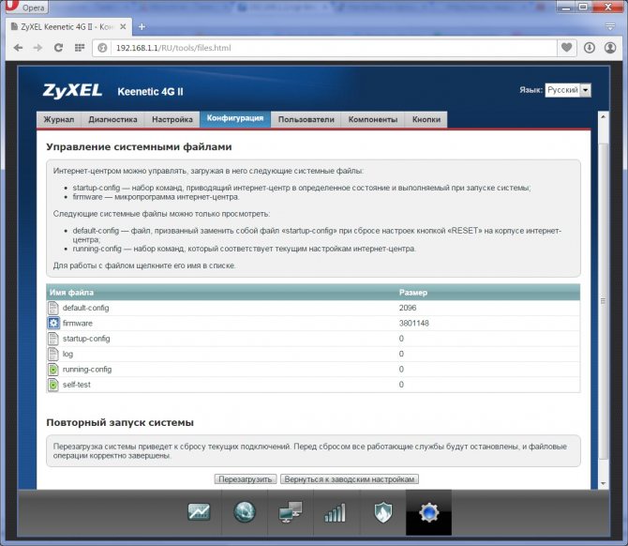Open the Opera main menu button
Screen dimensions: 628x546
point(25,8)
